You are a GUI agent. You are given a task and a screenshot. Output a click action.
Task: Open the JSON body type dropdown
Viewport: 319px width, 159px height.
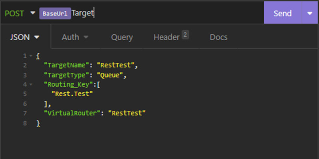[25, 37]
